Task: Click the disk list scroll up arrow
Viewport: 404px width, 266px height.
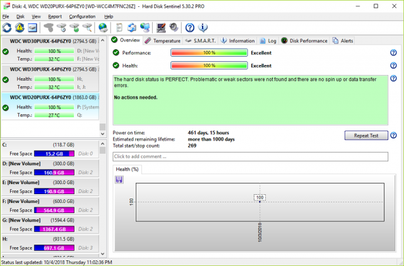Action: coord(103,40)
